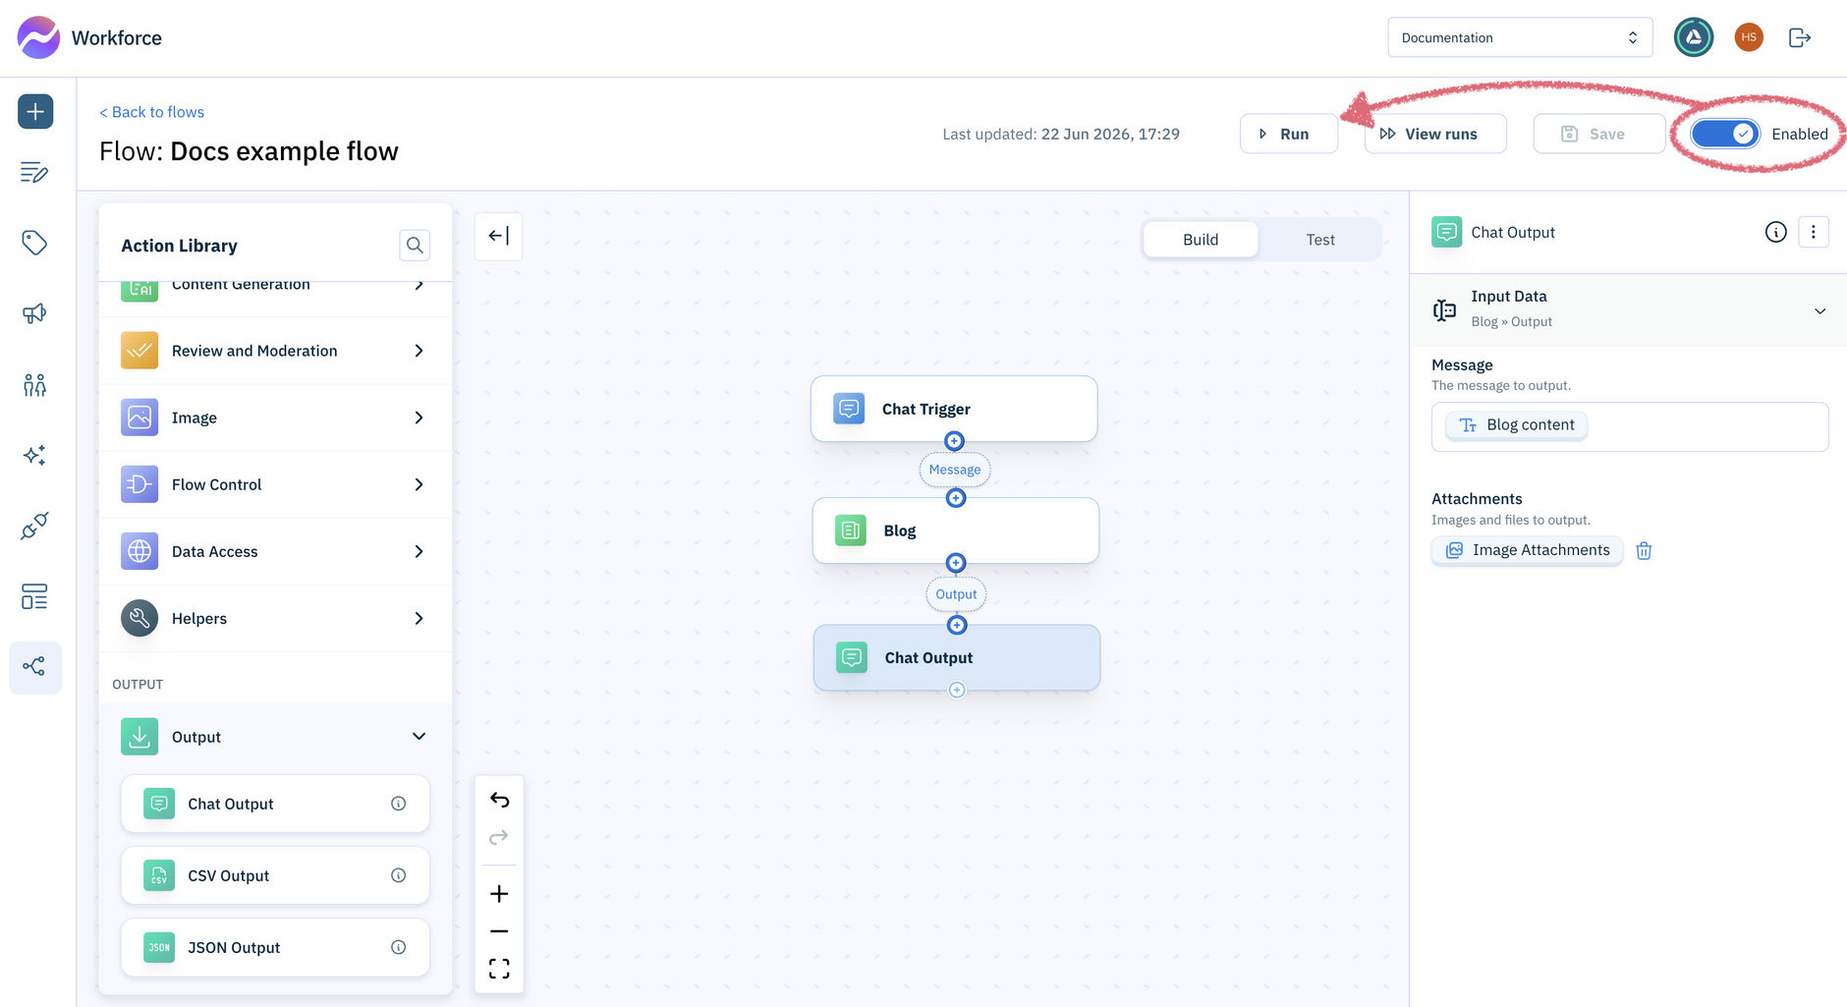Viewport: 1847px width, 1007px height.
Task: Click the View runs button
Action: tap(1435, 134)
